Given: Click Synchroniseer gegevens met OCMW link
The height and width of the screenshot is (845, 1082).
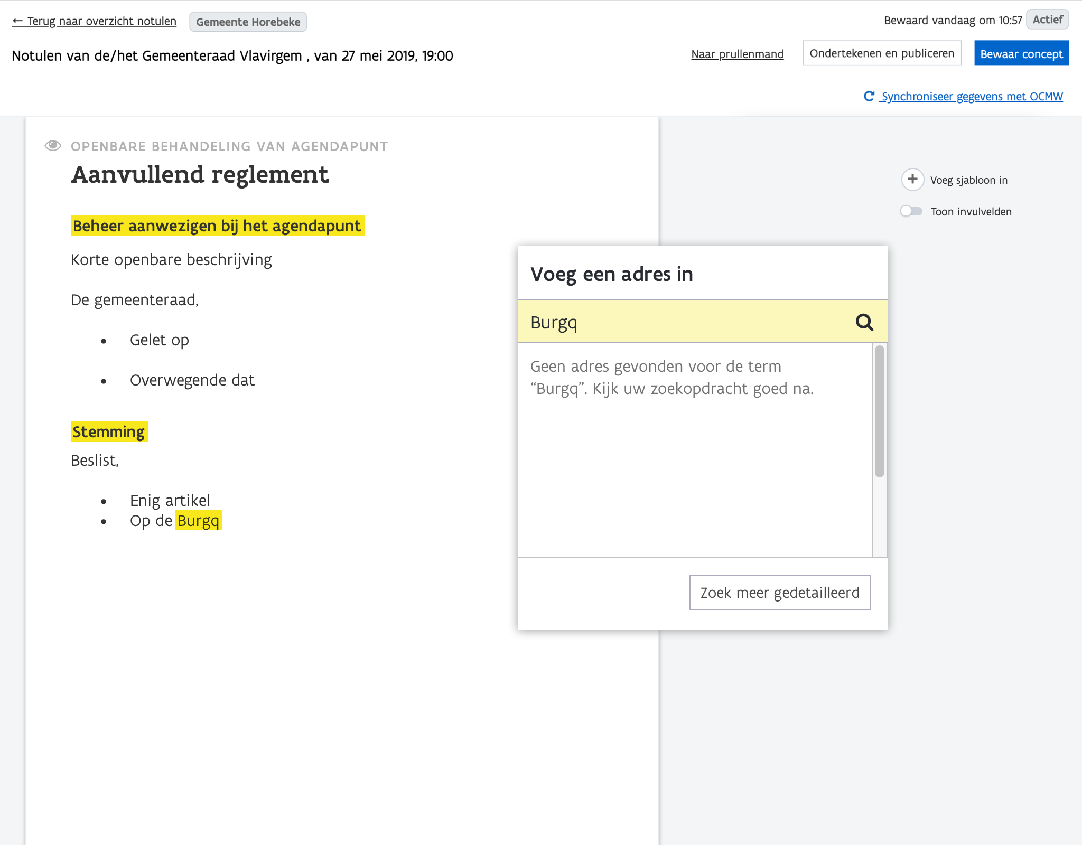Looking at the screenshot, I should (x=972, y=97).
